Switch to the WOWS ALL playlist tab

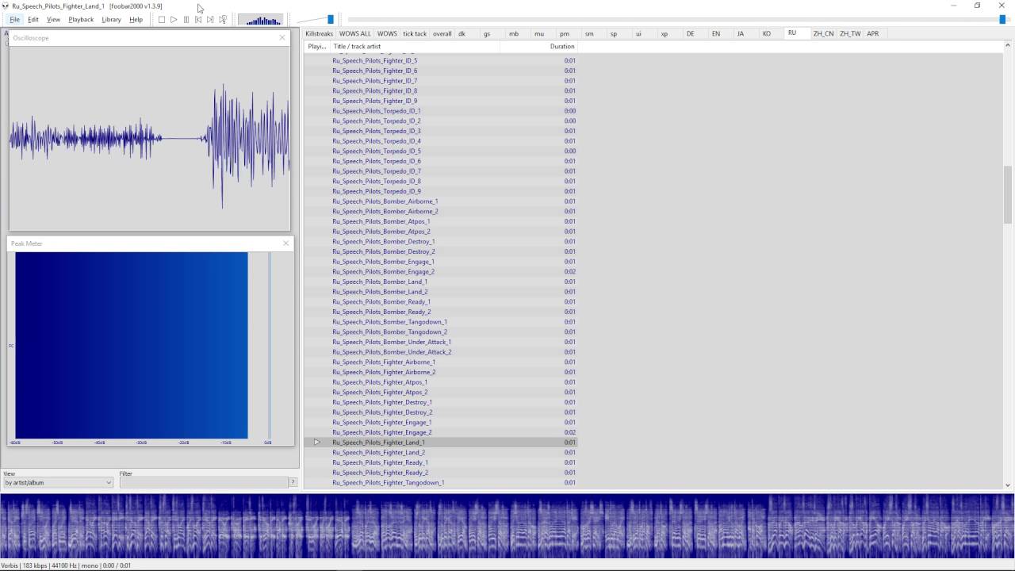[354, 34]
